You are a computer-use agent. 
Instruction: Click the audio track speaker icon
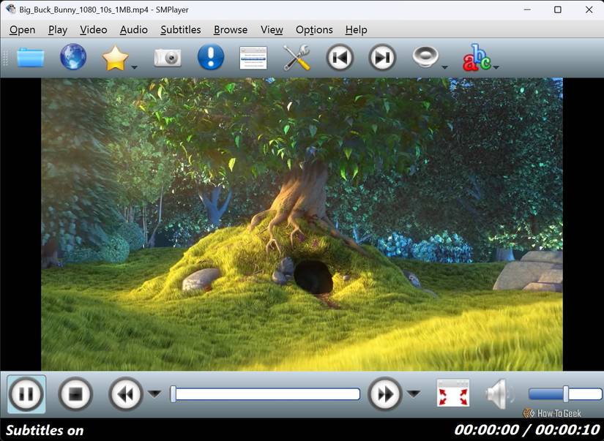tap(425, 57)
